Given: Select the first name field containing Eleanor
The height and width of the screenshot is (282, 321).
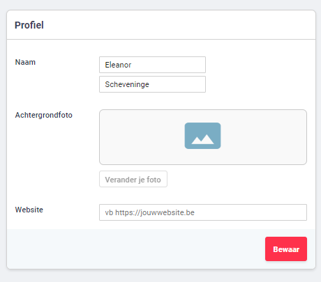Looking at the screenshot, I should [152, 65].
